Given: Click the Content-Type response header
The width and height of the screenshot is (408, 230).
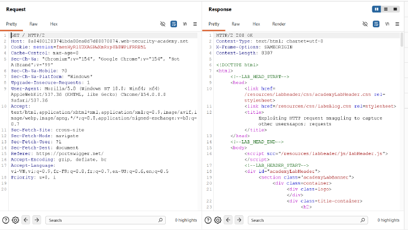Looking at the screenshot, I should pyautogui.click(x=270, y=41).
